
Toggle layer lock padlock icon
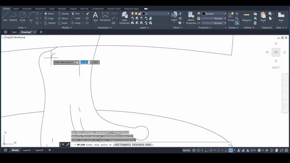(x=140, y=14)
